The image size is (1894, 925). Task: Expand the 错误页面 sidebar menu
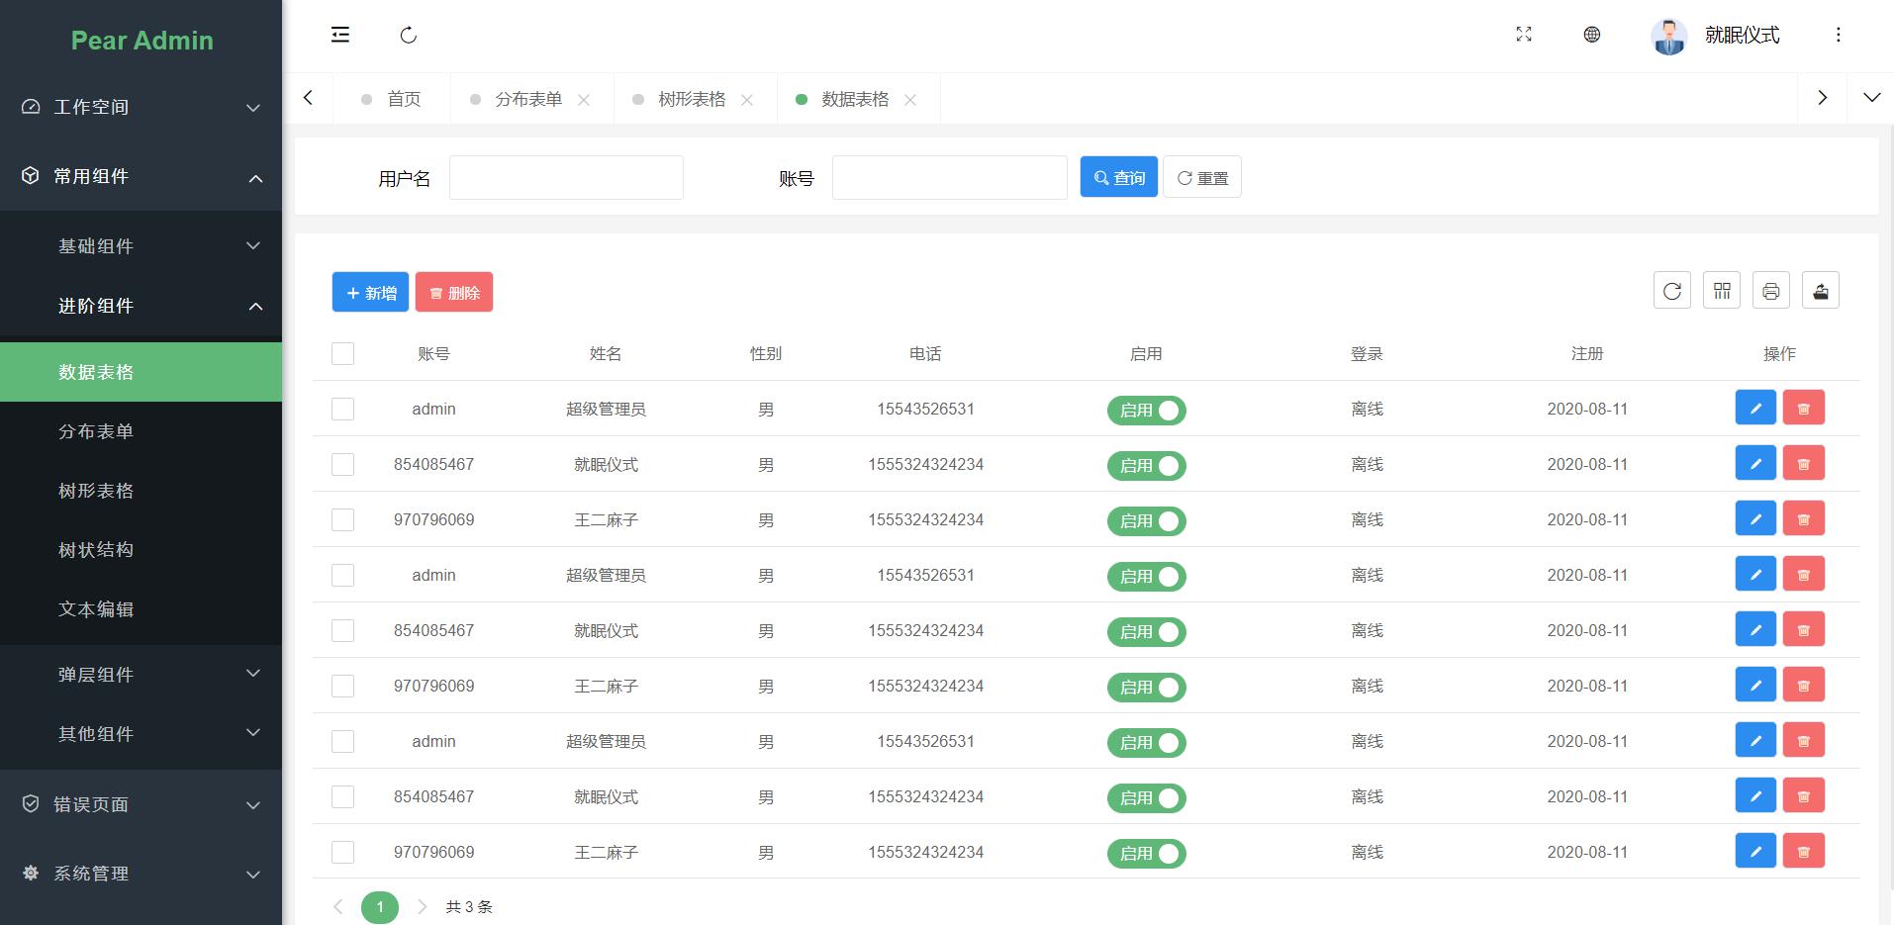pyautogui.click(x=141, y=804)
